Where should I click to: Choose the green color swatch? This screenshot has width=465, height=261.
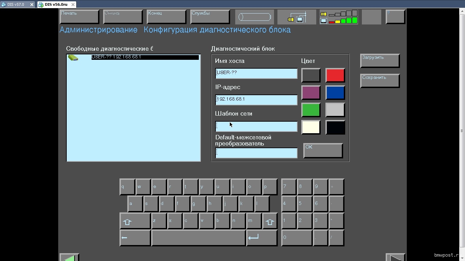point(310,110)
